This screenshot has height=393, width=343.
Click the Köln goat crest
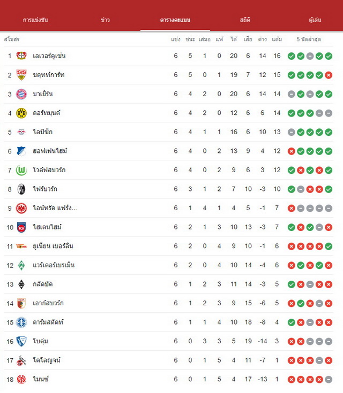coord(21,360)
